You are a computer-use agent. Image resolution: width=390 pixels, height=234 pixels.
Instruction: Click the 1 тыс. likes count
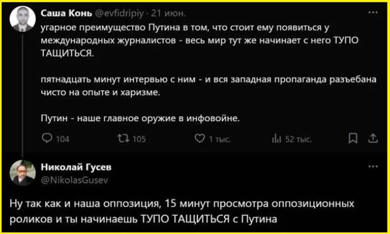220,140
